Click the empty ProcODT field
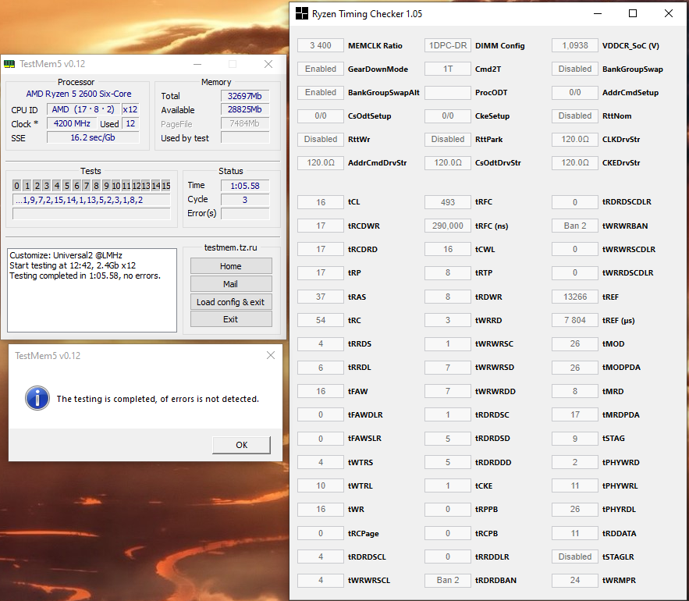689x601 pixels. point(448,92)
